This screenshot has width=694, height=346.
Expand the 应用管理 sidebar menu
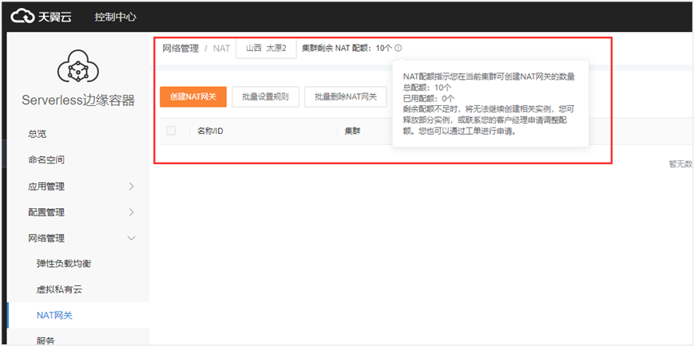click(x=78, y=187)
